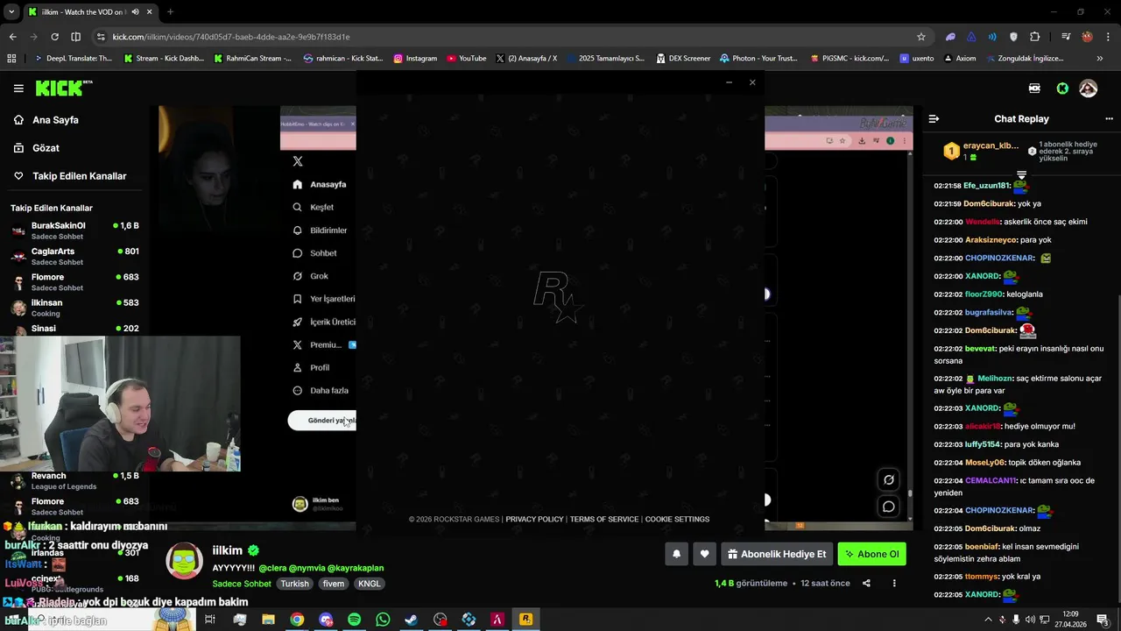Viewport: 1121px width, 631px height.
Task: Open the DeepL Translate bookmark
Action: [74, 59]
